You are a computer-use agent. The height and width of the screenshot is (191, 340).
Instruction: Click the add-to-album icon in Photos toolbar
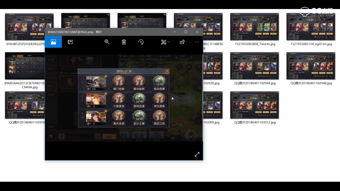(x=70, y=42)
